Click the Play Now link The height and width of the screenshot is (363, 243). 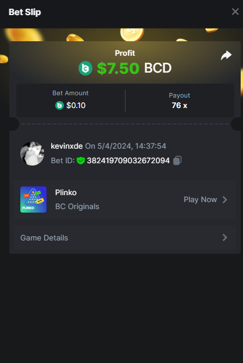point(201,200)
